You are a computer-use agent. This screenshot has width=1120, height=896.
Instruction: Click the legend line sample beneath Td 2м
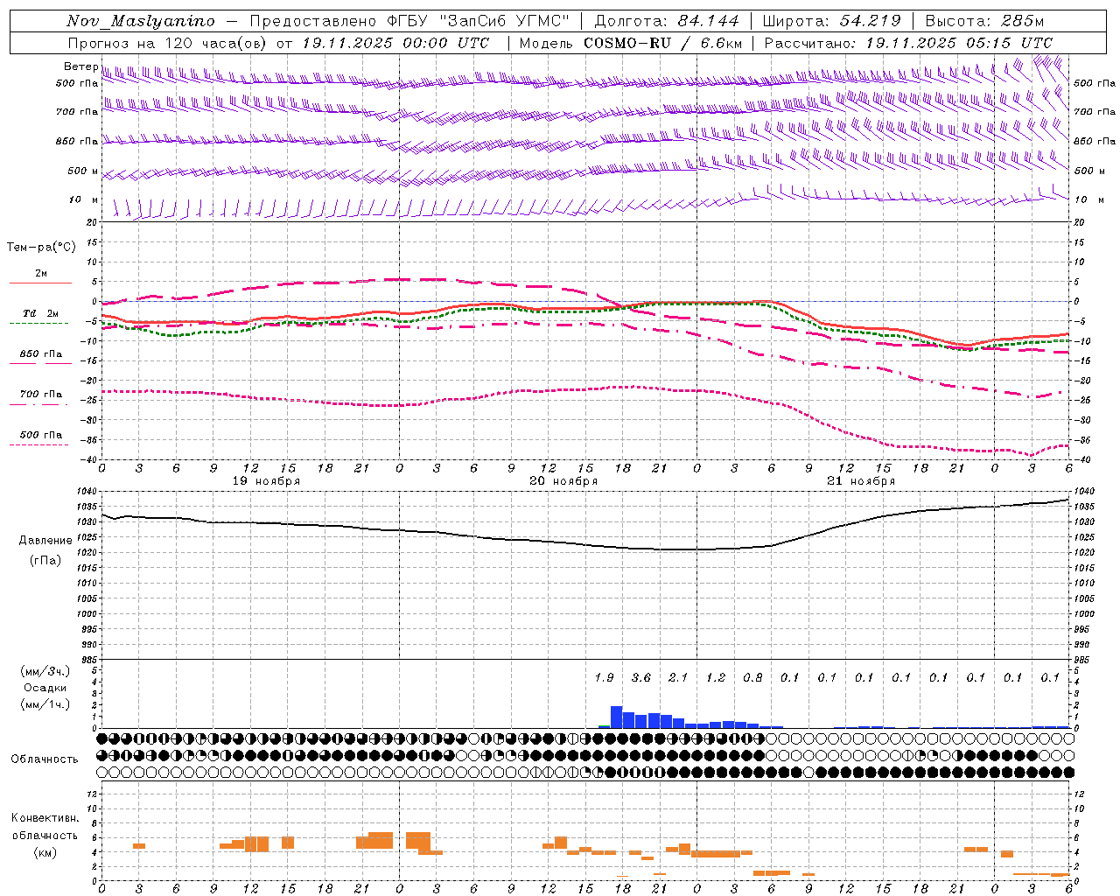(x=38, y=324)
